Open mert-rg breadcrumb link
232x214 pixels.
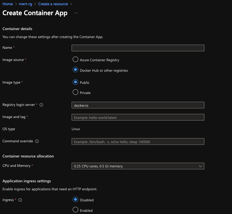pyautogui.click(x=25, y=4)
